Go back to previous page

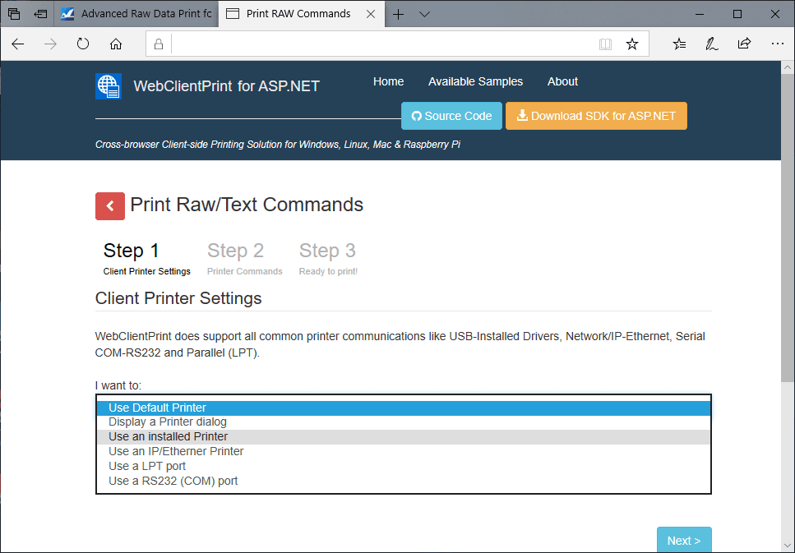pyautogui.click(x=18, y=44)
